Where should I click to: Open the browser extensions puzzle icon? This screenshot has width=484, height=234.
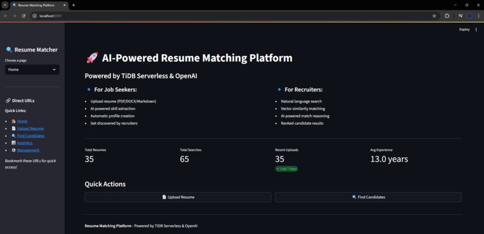coord(447,16)
